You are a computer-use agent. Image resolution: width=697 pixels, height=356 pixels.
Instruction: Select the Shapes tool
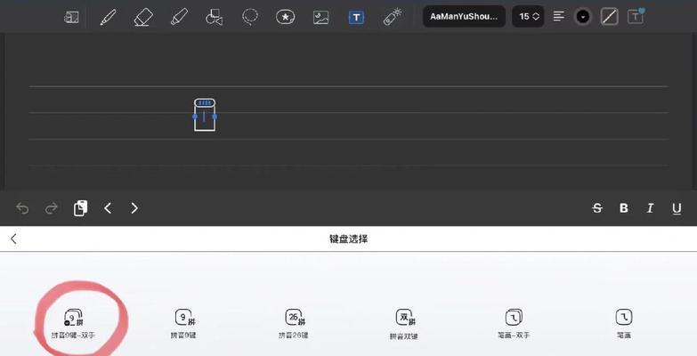pyautogui.click(x=215, y=17)
